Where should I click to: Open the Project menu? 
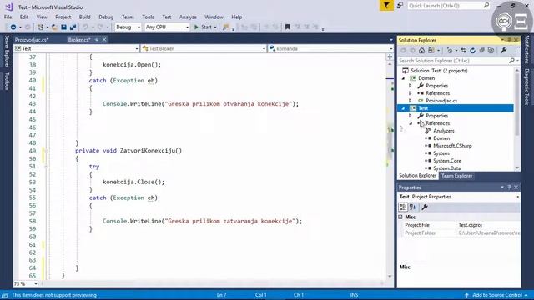pyautogui.click(x=63, y=17)
